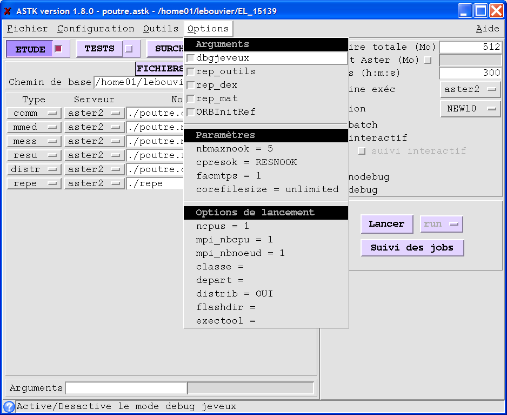The width and height of the screenshot is (507, 415).
Task: Open the aster2 execution machine dropdown
Action: coord(470,89)
